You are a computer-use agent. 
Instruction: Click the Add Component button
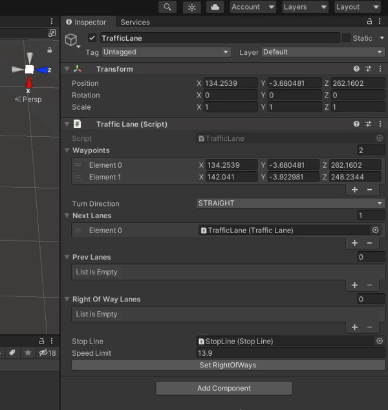coord(224,388)
